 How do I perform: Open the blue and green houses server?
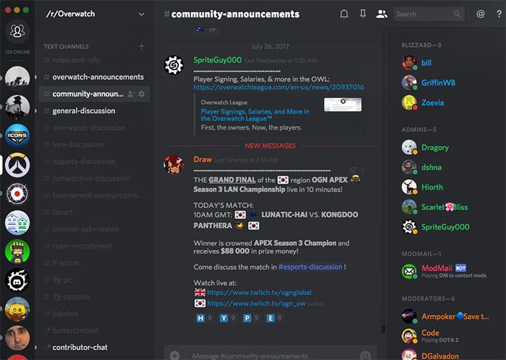pyautogui.click(x=17, y=223)
